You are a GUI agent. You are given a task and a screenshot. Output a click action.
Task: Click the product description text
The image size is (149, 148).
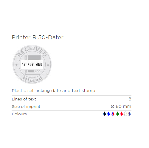click(x=54, y=91)
